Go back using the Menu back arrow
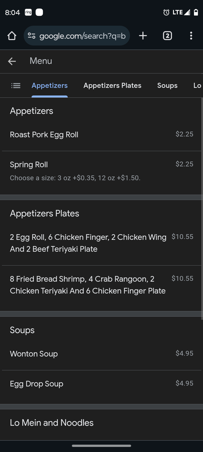The width and height of the screenshot is (203, 452). pos(12,61)
